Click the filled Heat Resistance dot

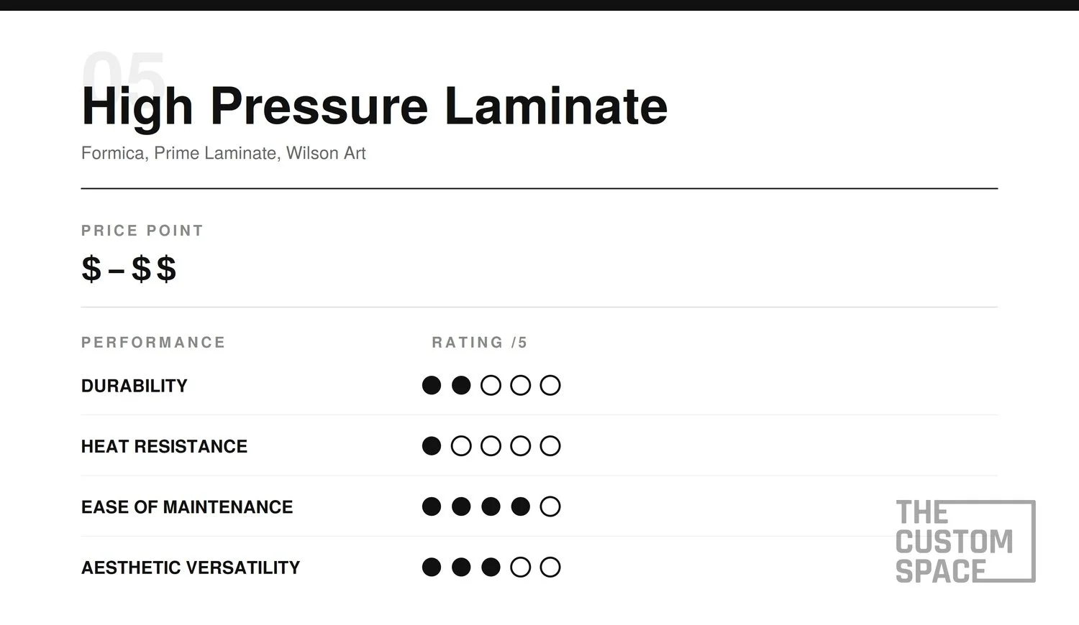[432, 446]
